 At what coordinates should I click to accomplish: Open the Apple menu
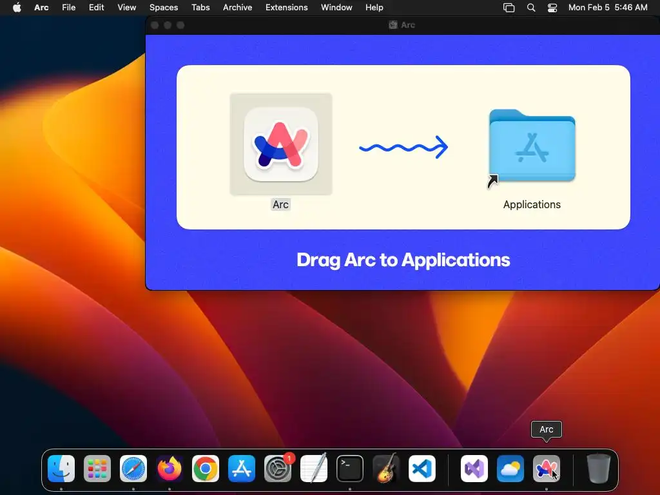17,8
